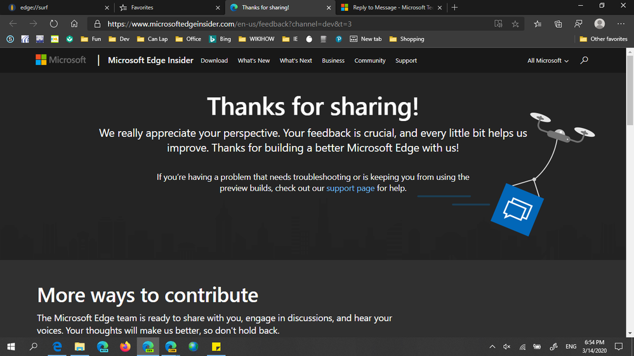Open the What's New menu item
634x356 pixels.
[253, 61]
